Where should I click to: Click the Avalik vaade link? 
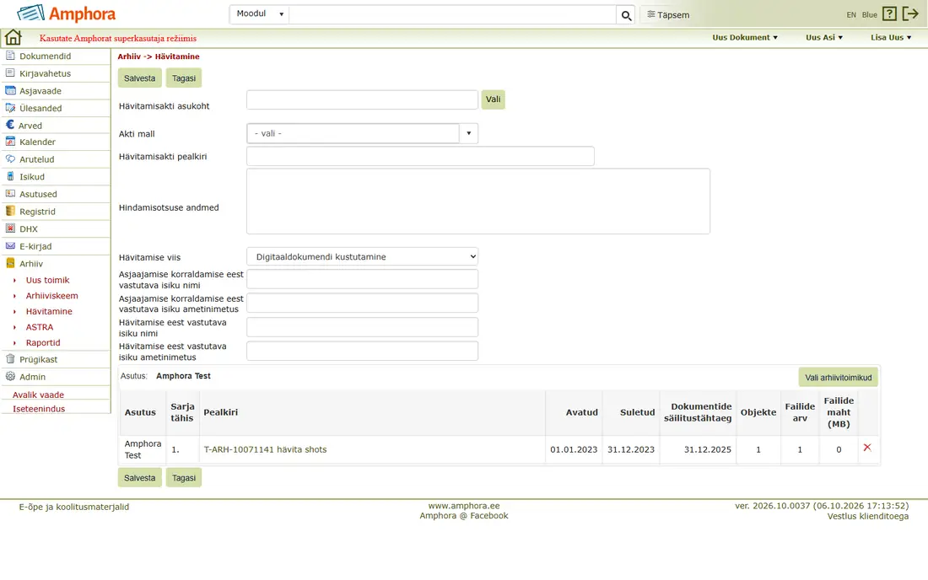coord(38,395)
